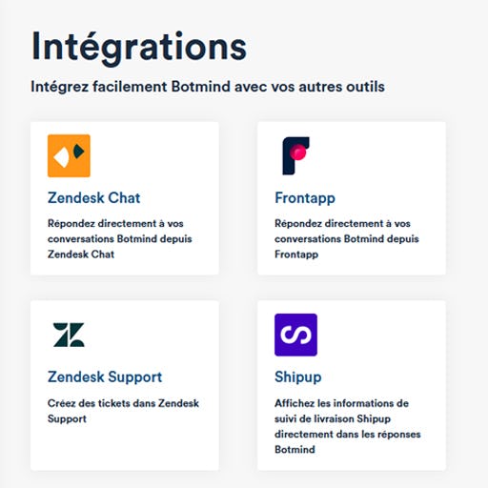Select the Frontapp description paragraph
The width and height of the screenshot is (488, 488).
pos(347,238)
